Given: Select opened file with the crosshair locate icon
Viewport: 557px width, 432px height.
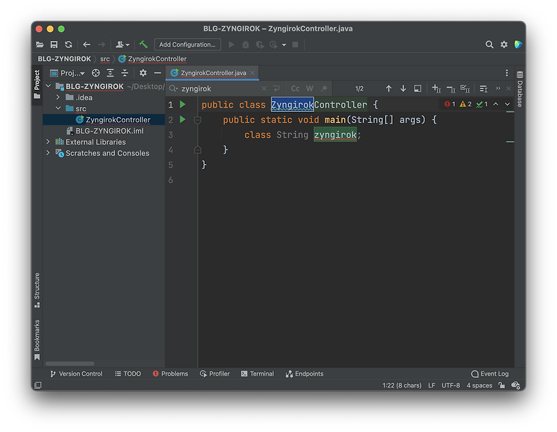Looking at the screenshot, I should [96, 72].
